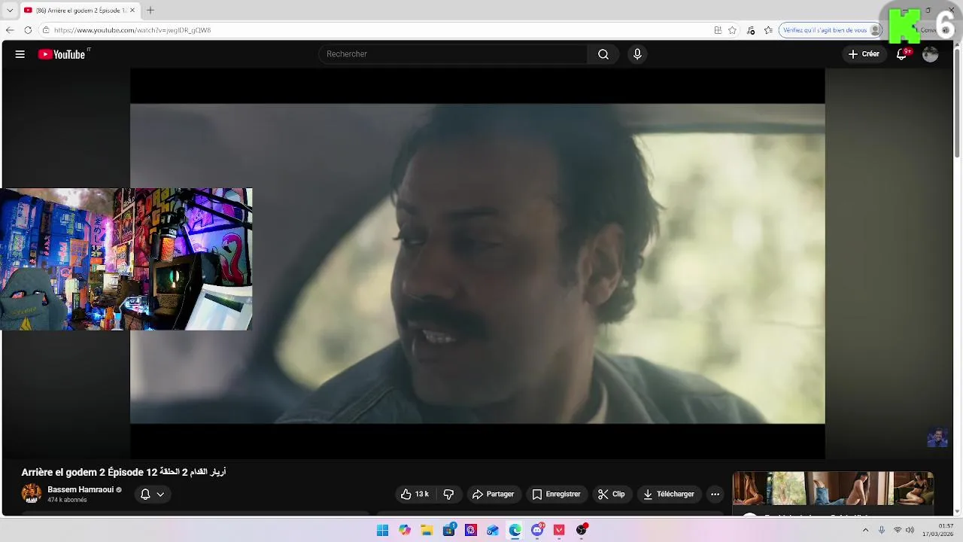Click the video title Arrière el godem 2
Viewport: 963px width, 542px height.
pyautogui.click(x=123, y=472)
